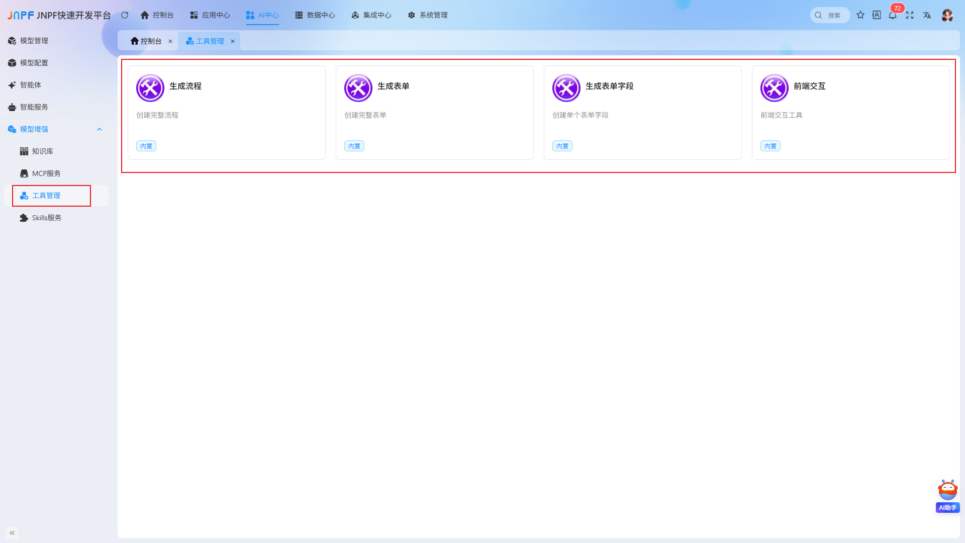Click the 前端交互工具 description text

[x=782, y=115]
